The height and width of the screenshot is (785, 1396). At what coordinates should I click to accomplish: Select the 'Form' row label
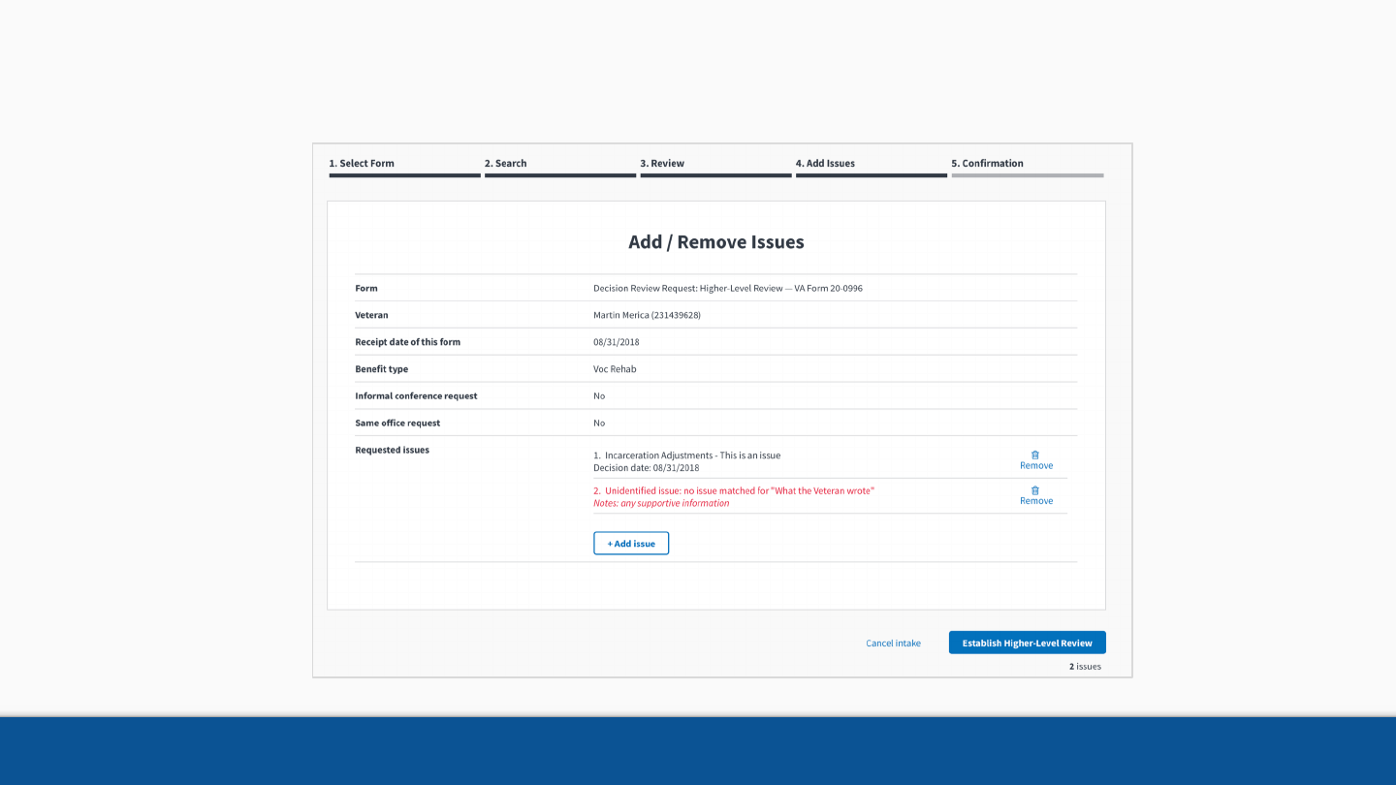366,289
